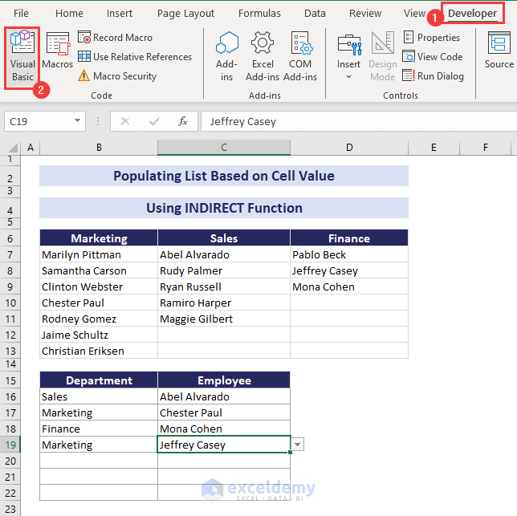Select the Jaime Schultz cell

click(99, 335)
